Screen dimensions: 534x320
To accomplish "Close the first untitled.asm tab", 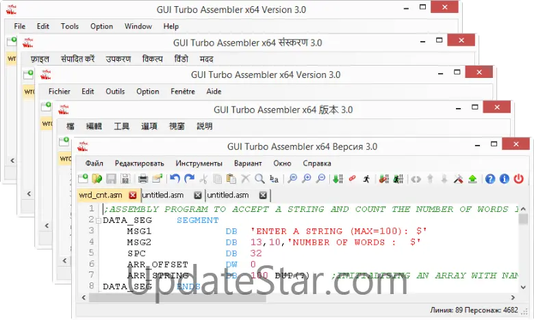I will [x=198, y=195].
